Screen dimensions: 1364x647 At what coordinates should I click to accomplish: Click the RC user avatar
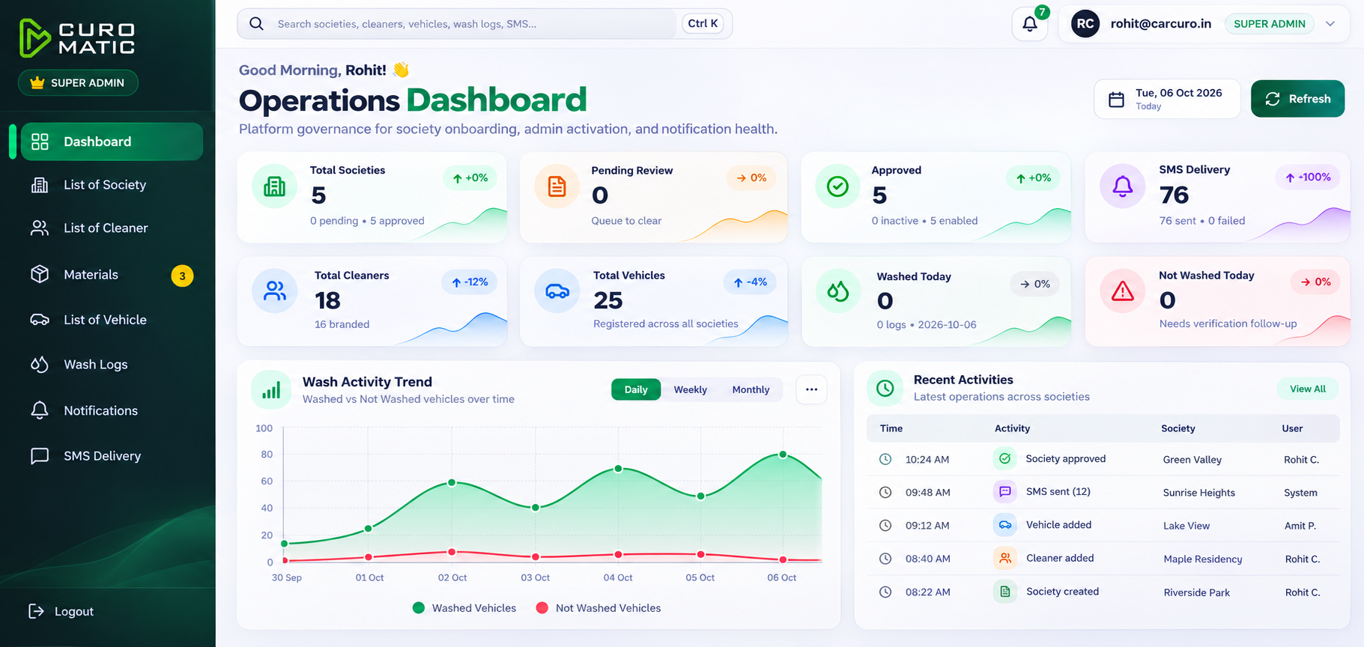(1085, 24)
